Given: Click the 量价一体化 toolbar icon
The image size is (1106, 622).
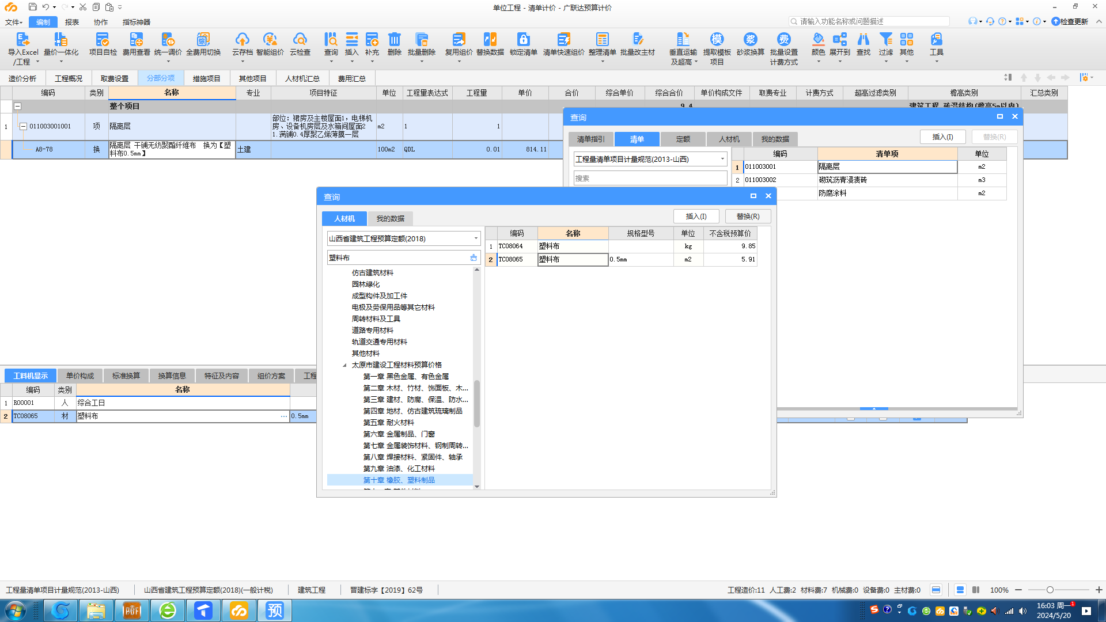Looking at the screenshot, I should 60,45.
